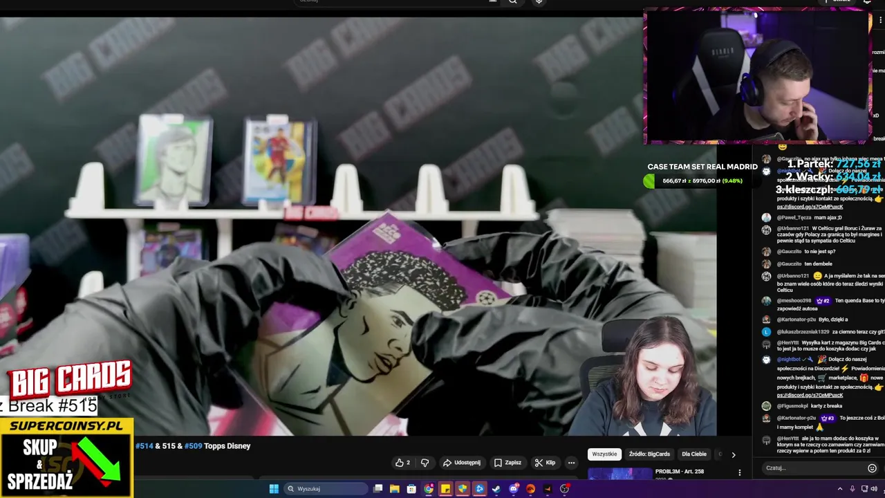The image size is (885, 498).
Task: Open more actions three-dot menu under video
Action: tap(571, 463)
